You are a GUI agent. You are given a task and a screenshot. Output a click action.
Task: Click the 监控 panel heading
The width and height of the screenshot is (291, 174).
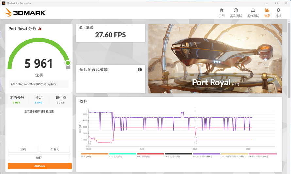83,101
